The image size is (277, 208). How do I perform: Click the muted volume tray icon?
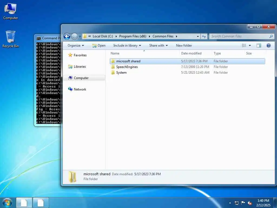tap(250, 203)
